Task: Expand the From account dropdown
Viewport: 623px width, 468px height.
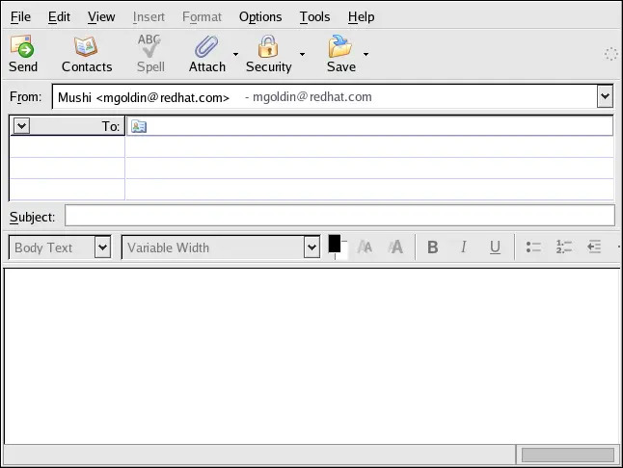Action: coord(605,96)
